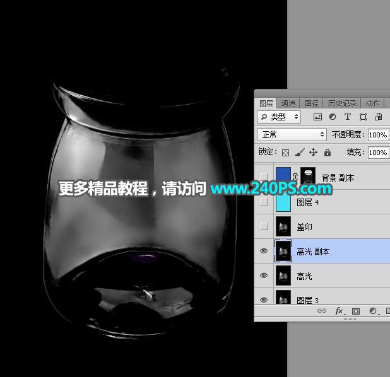Lock all padlock icon
This screenshot has height=377, width=390.
tap(328, 153)
